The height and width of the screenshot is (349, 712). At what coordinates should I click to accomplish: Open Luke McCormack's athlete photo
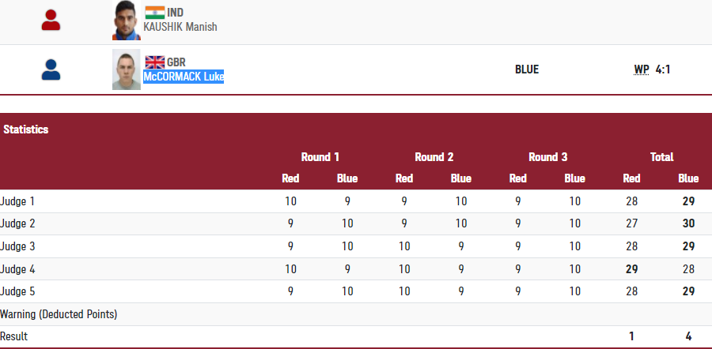(126, 70)
